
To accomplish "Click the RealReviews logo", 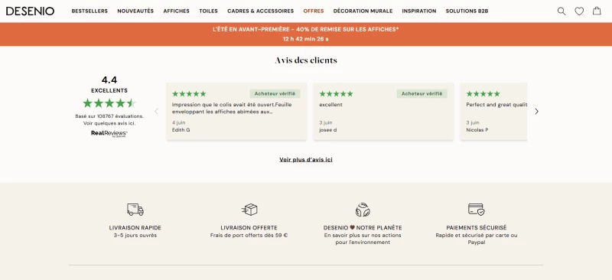I will coord(109,134).
